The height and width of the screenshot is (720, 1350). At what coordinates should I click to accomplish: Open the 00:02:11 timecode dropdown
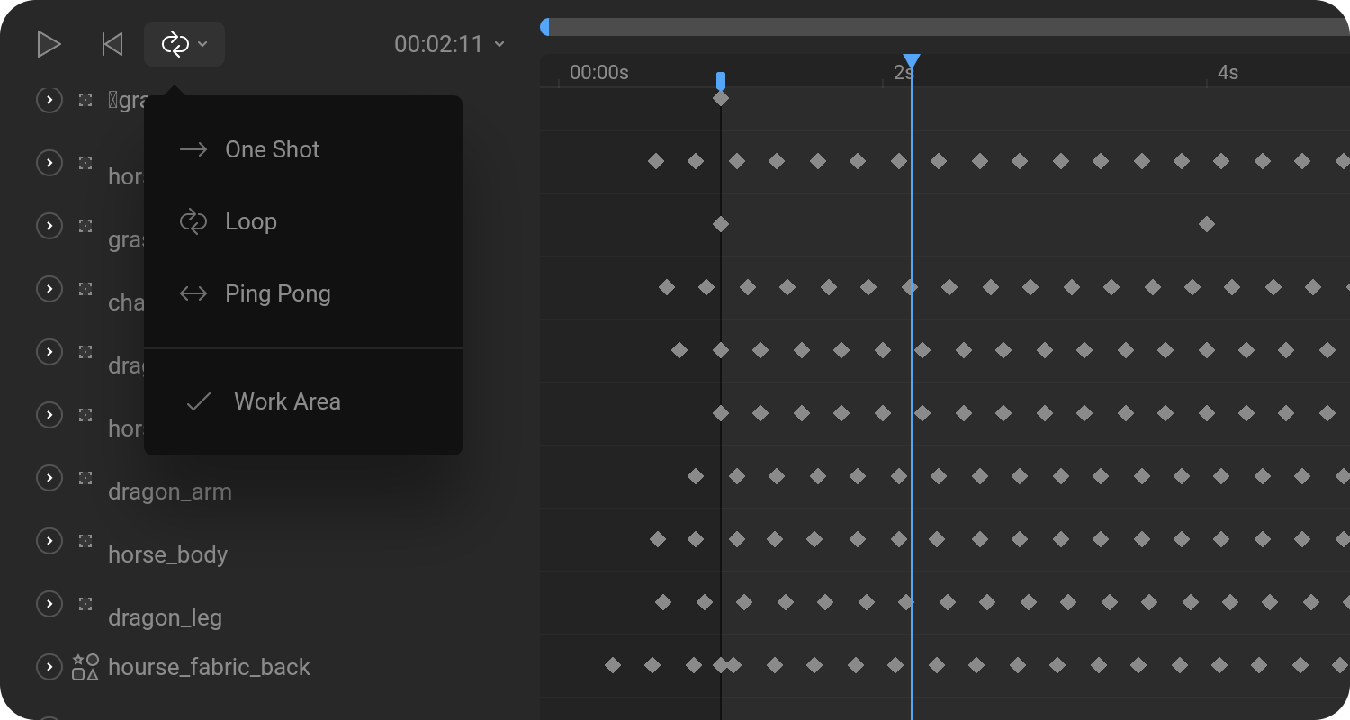click(x=449, y=44)
